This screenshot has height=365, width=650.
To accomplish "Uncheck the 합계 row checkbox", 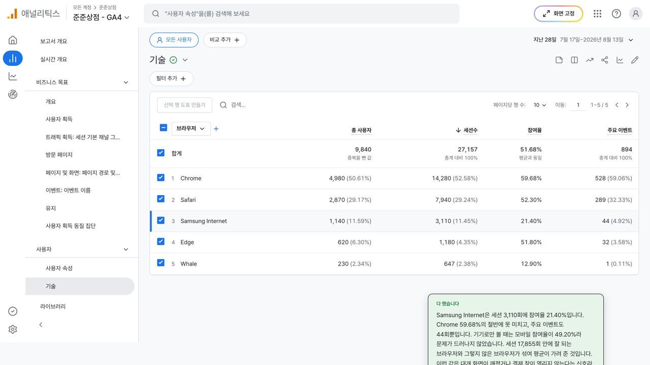I will [x=161, y=153].
